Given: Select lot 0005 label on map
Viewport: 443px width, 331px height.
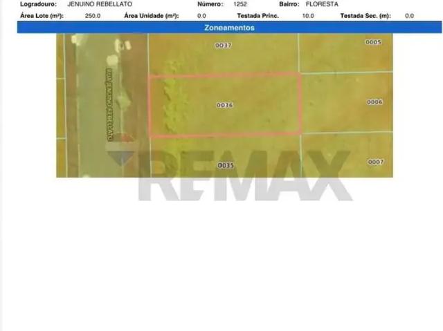Looking at the screenshot, I should (x=373, y=42).
